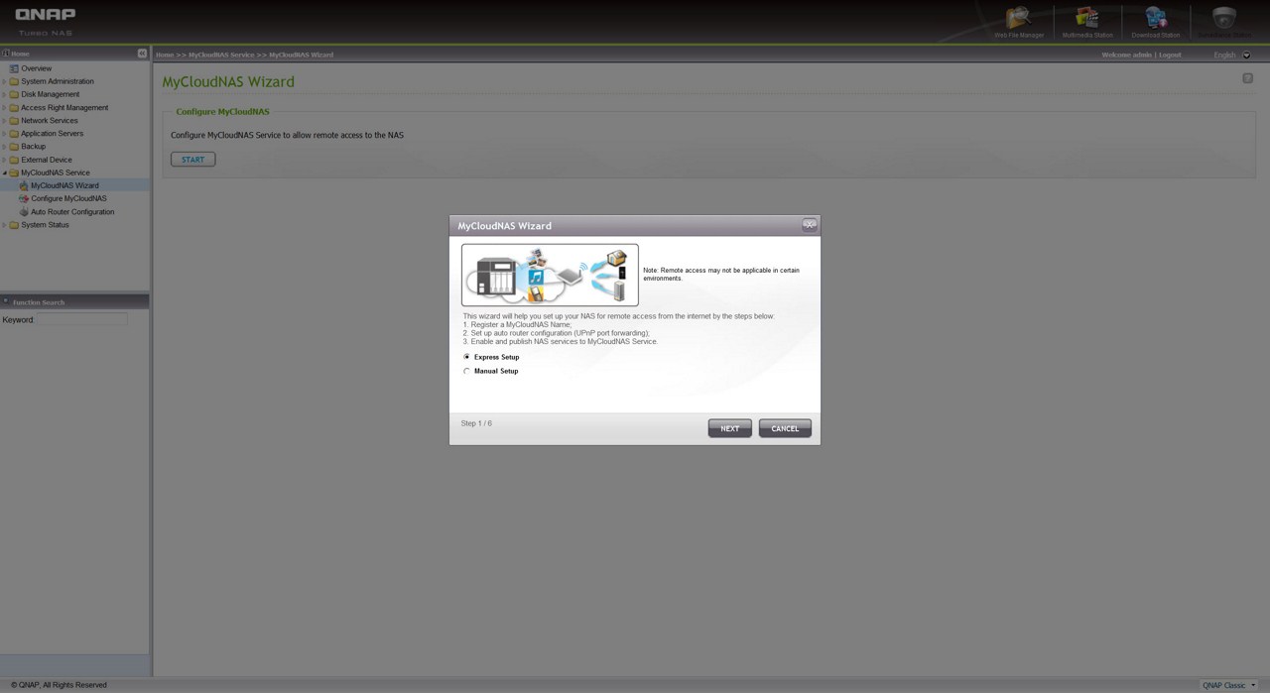This screenshot has width=1270, height=693.
Task: Select the Manual Setup radio button
Action: tap(466, 371)
